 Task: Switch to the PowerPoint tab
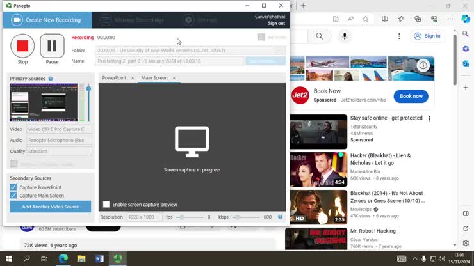[114, 77]
